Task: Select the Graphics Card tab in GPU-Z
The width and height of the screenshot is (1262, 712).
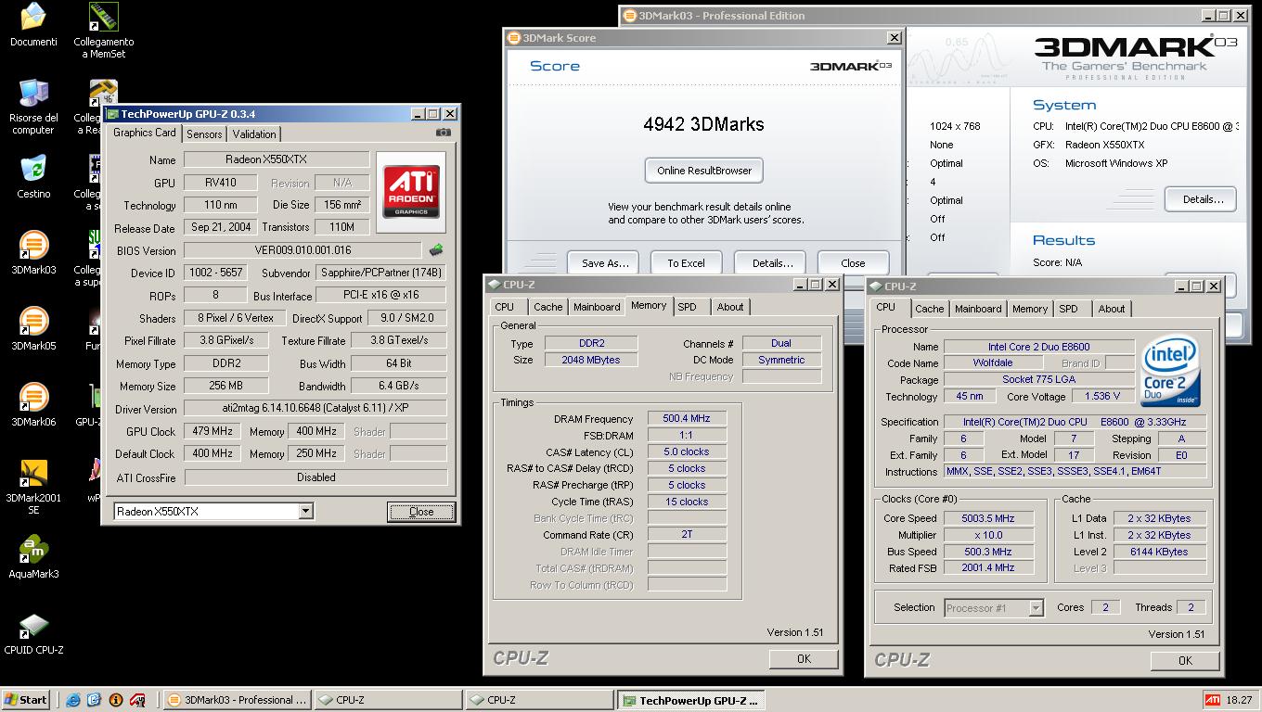Action: coord(144,133)
